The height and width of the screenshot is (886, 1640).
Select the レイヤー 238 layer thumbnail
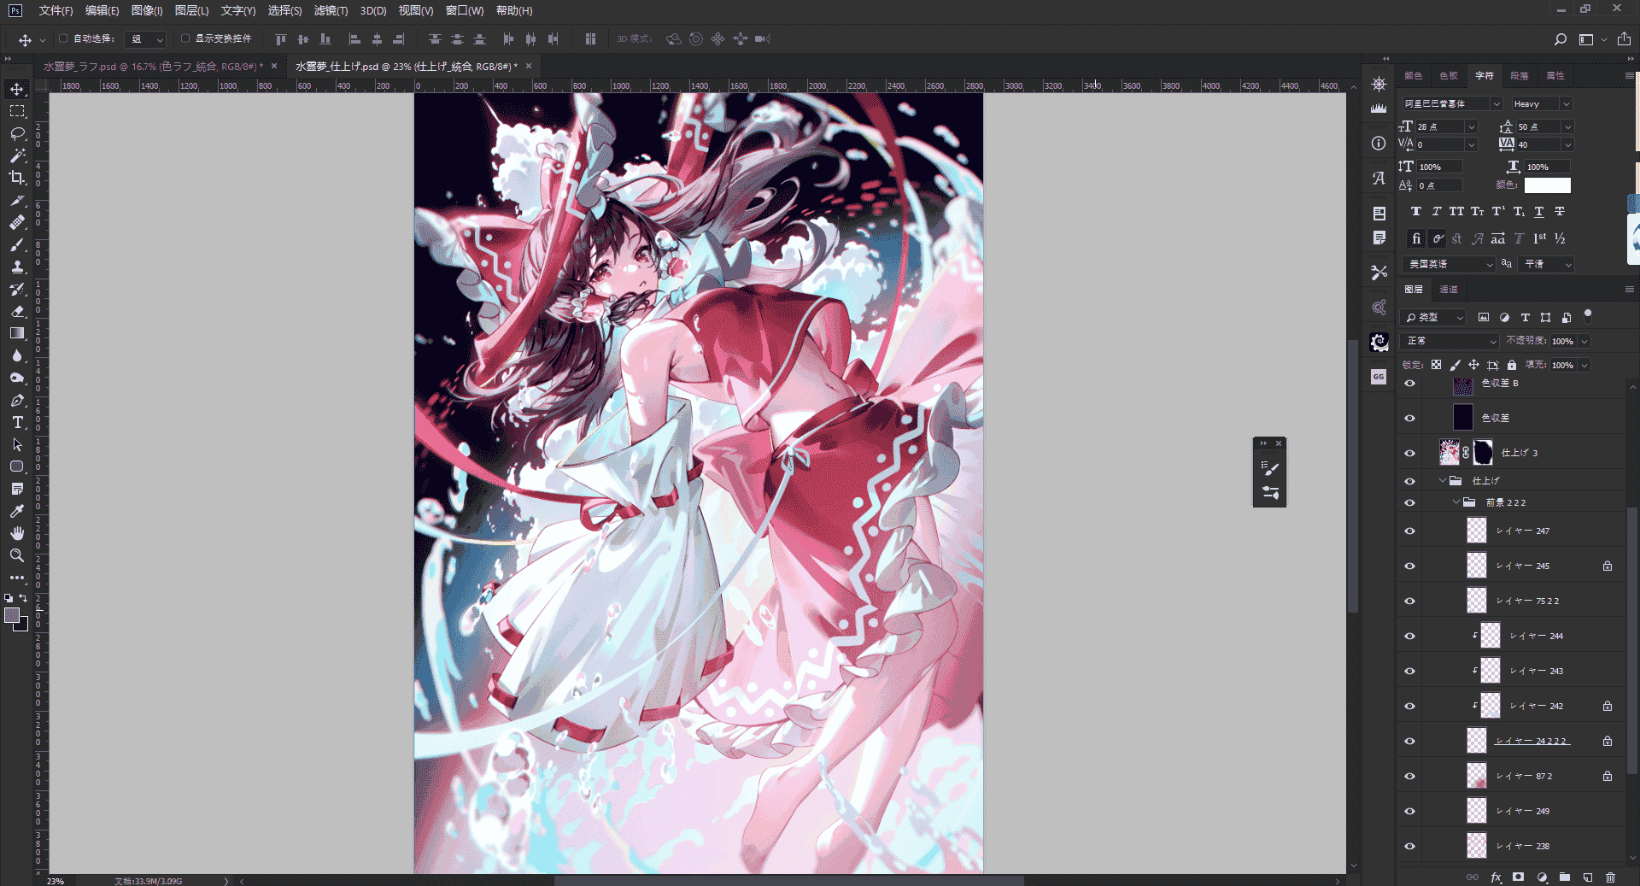click(1477, 846)
